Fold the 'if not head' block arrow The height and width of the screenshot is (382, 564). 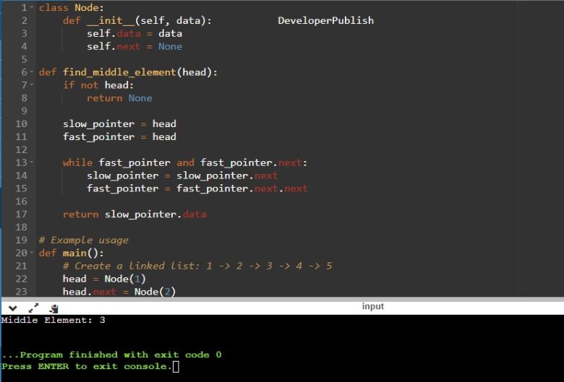tap(32, 85)
